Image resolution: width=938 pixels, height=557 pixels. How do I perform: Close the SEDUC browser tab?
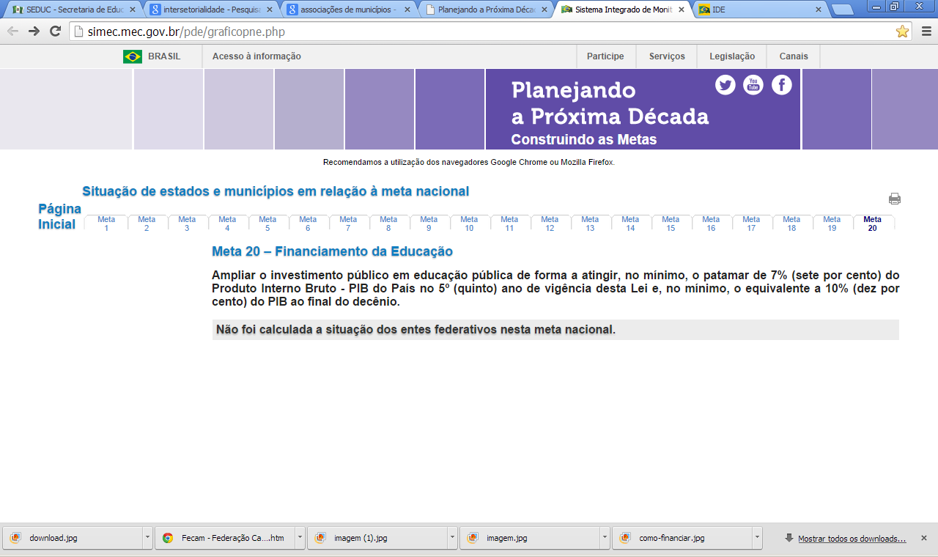(132, 10)
